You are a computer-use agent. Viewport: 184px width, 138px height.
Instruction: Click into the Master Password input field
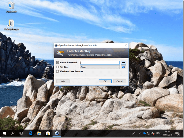coord(99,63)
